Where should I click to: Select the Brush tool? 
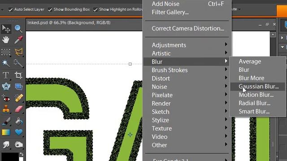tap(6, 121)
